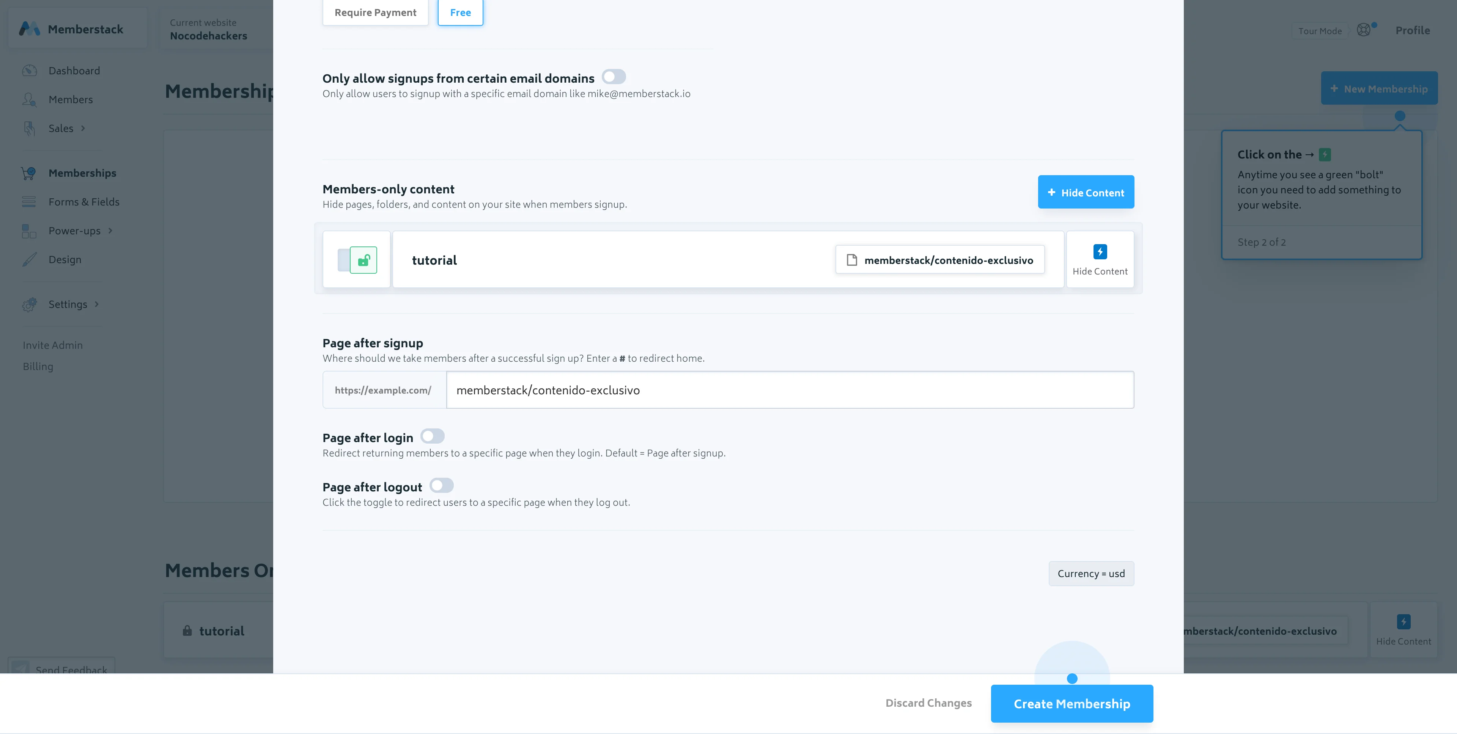Expand the Settings submenu chevron
The width and height of the screenshot is (1457, 734).
[97, 304]
